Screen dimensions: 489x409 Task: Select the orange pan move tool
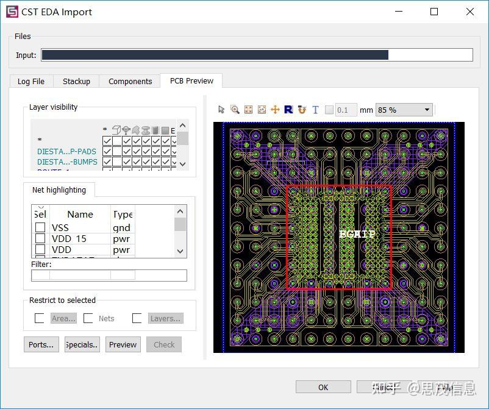coord(275,110)
